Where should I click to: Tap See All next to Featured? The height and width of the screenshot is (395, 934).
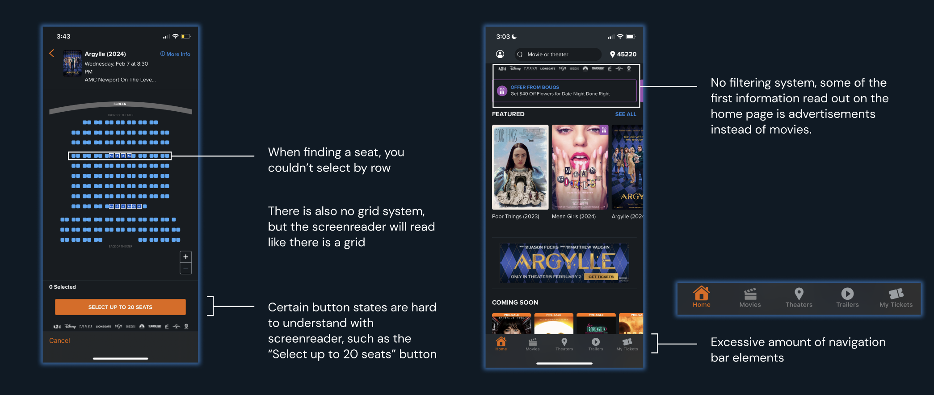626,114
